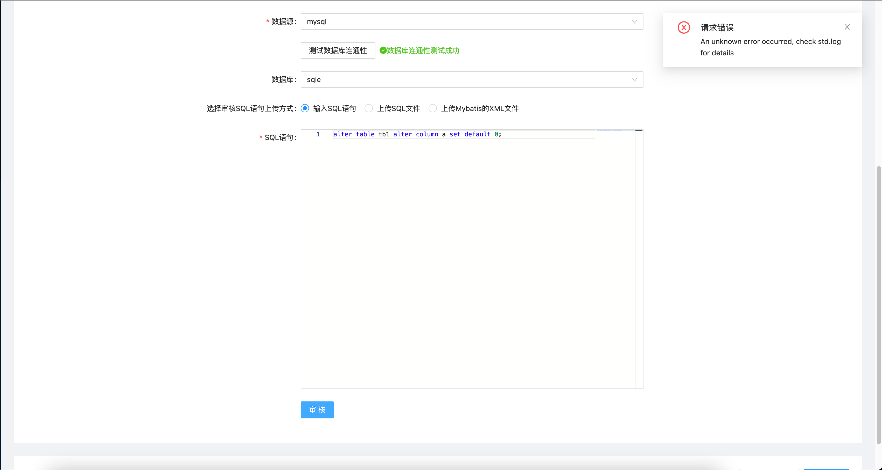
Task: Click inside the SQL statement editor
Action: (x=445, y=239)
